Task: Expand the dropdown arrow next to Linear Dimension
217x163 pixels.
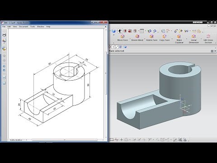Action: click(201, 39)
